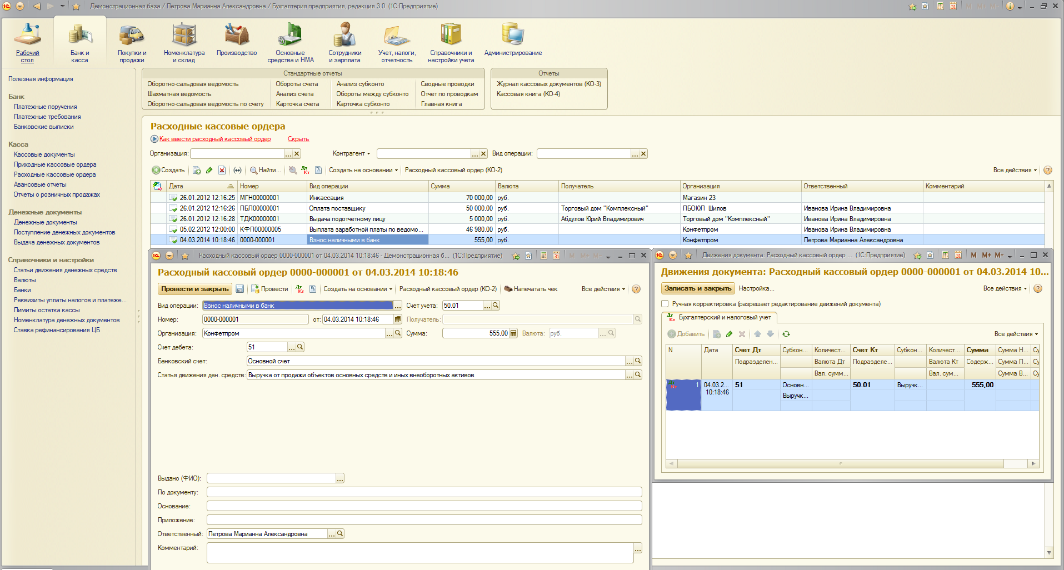Open the Как ввести расходный кассовый ордер link
1064x570 pixels.
point(215,139)
